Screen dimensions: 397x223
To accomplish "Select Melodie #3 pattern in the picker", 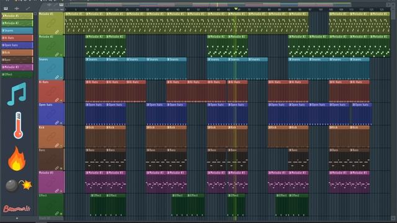I will pyautogui.click(x=17, y=68).
